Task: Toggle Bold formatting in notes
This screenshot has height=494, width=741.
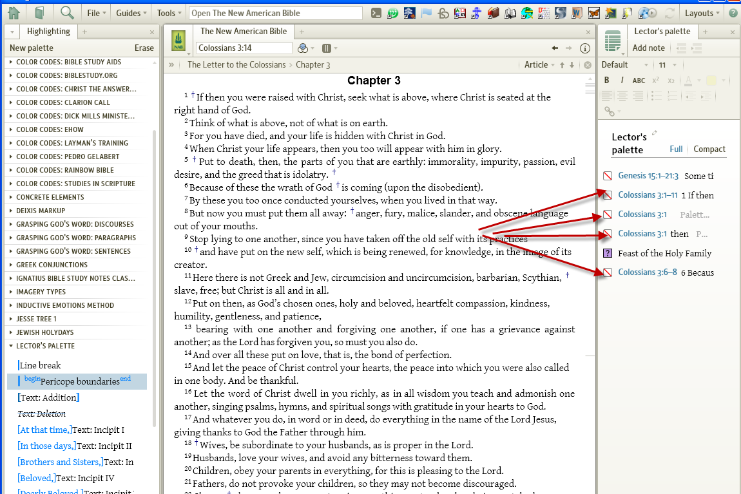Action: [x=607, y=81]
